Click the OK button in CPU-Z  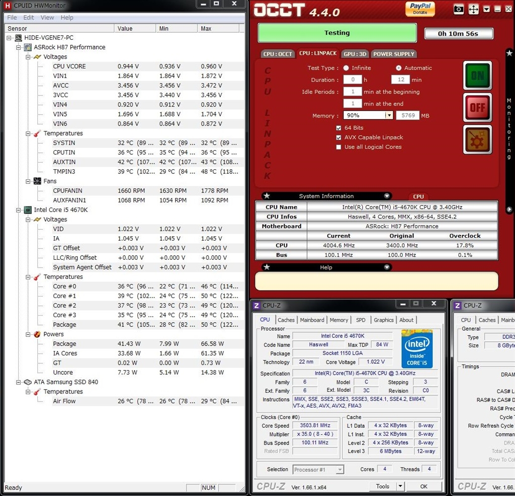point(423,486)
